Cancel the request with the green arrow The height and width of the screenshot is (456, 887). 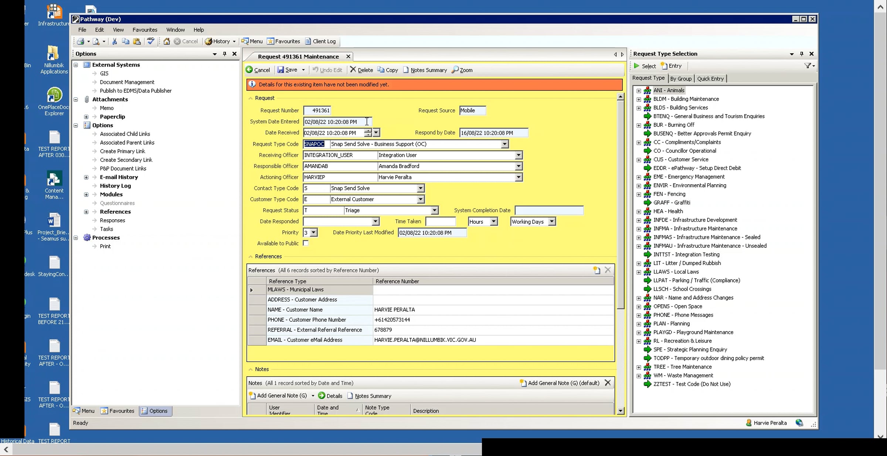point(258,70)
